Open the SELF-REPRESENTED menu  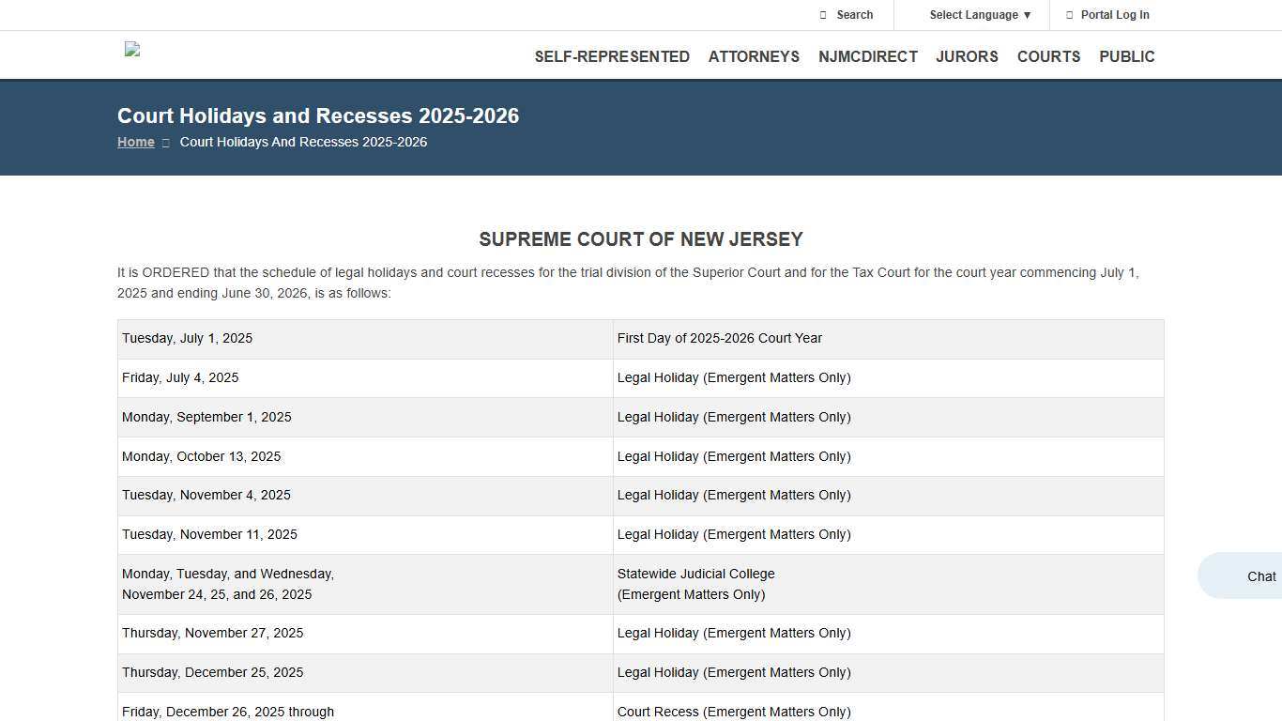point(612,56)
